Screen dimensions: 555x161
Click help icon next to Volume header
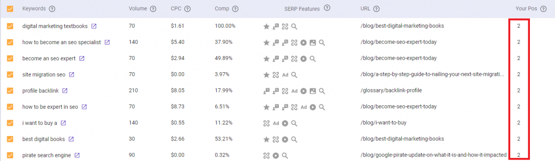coord(154,9)
